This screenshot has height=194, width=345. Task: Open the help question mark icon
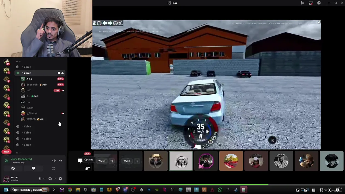[x=319, y=3]
